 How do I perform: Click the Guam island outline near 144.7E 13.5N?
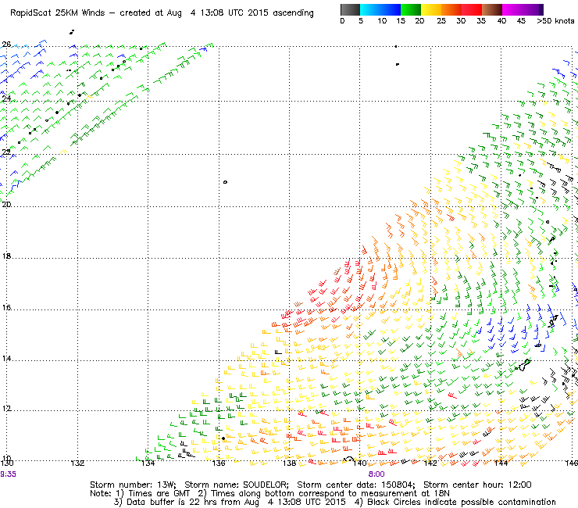(x=524, y=365)
